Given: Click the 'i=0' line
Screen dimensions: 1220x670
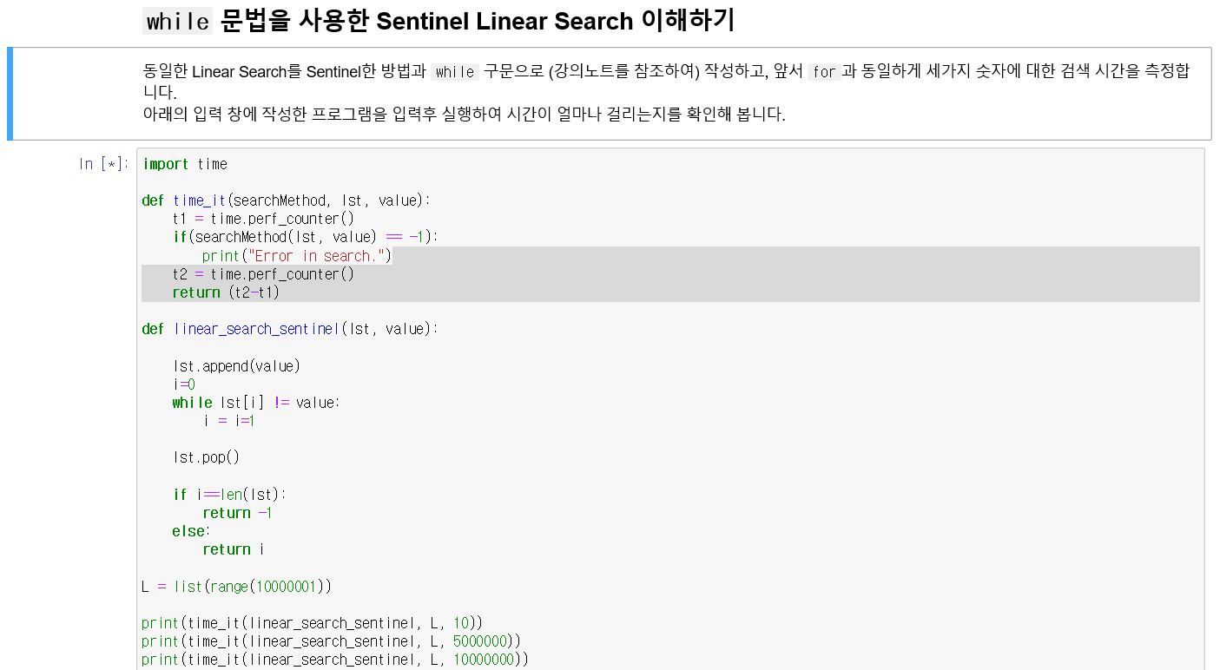Looking at the screenshot, I should (184, 384).
